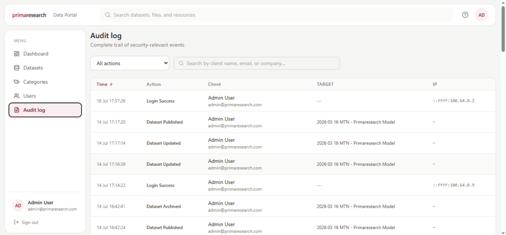This screenshot has height=235, width=506.
Task: Click the IP address ::ffff:100.64.0.2
Action: 454,101
